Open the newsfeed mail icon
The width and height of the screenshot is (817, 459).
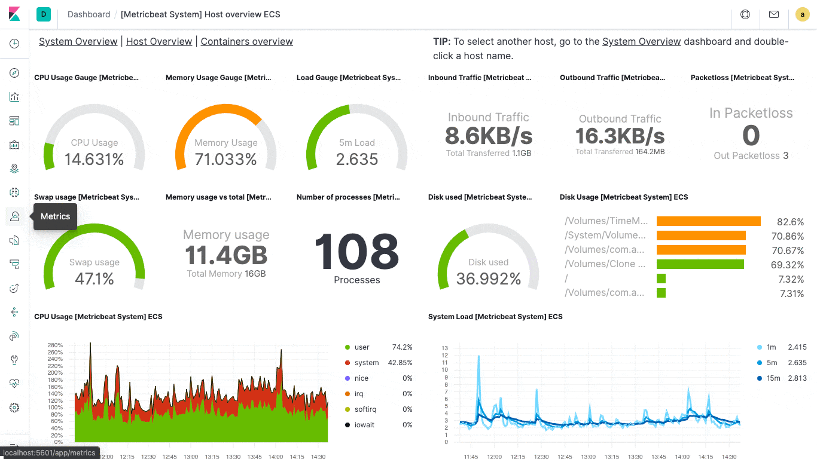point(774,14)
